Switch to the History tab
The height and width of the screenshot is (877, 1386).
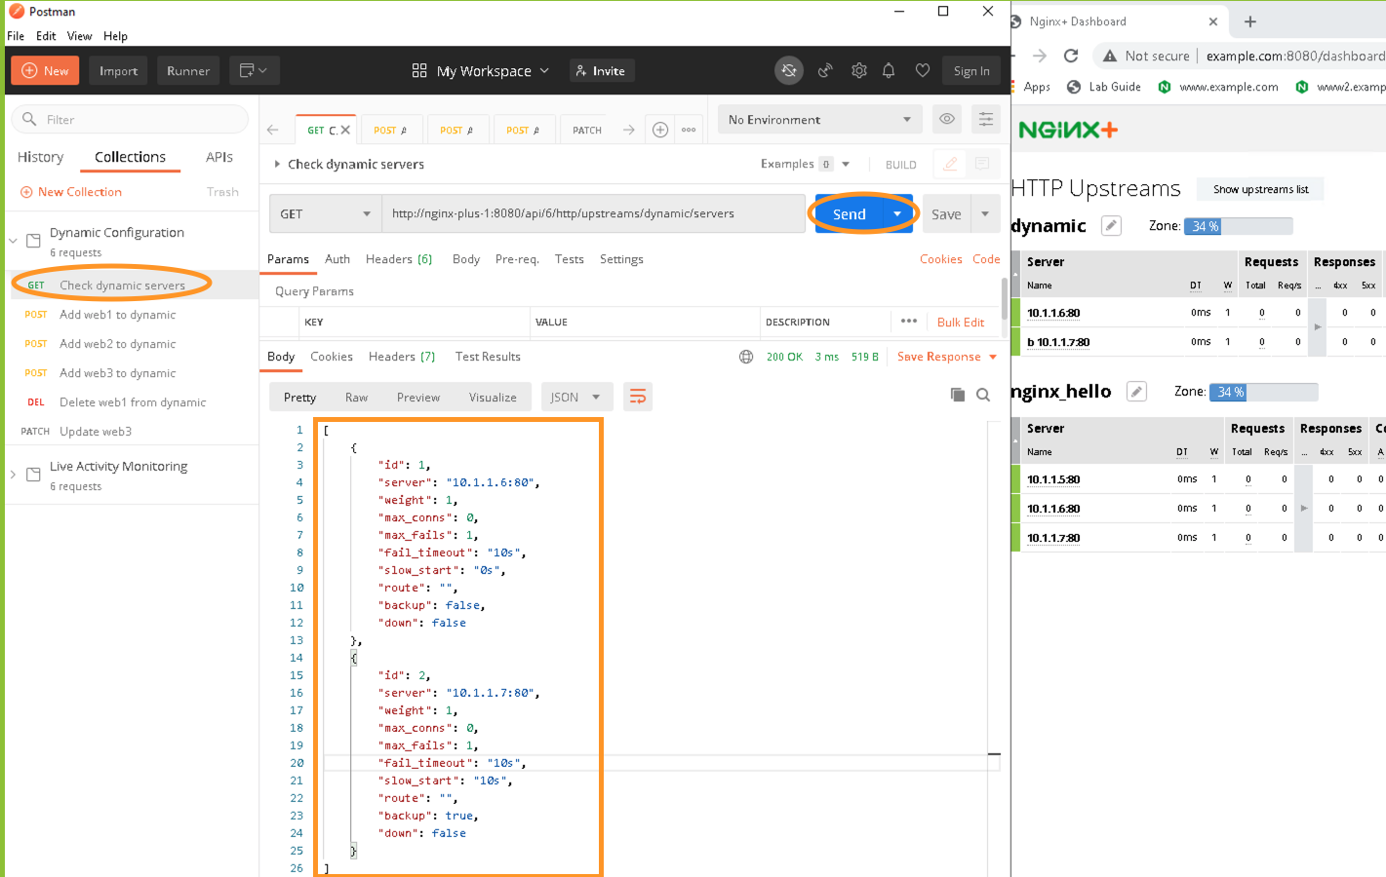point(40,157)
